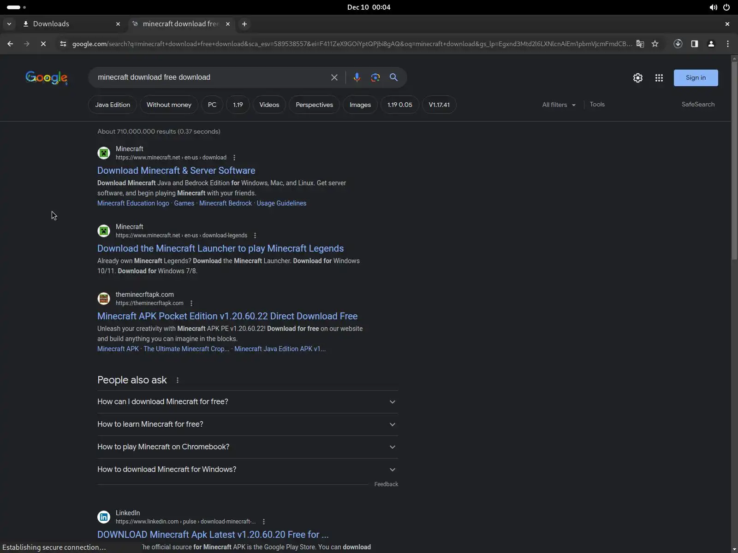Apply the 1.19 0.05 filter chip
Image resolution: width=738 pixels, height=553 pixels.
[x=400, y=105]
